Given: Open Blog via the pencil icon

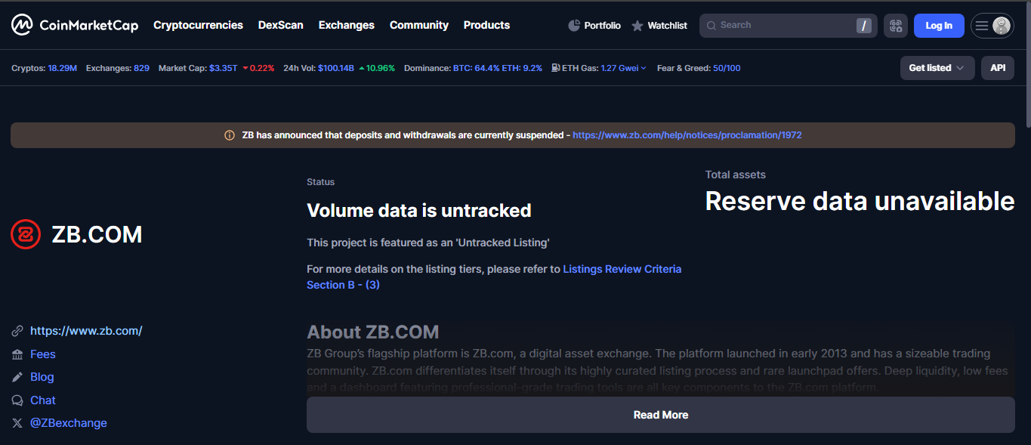Looking at the screenshot, I should 17,376.
